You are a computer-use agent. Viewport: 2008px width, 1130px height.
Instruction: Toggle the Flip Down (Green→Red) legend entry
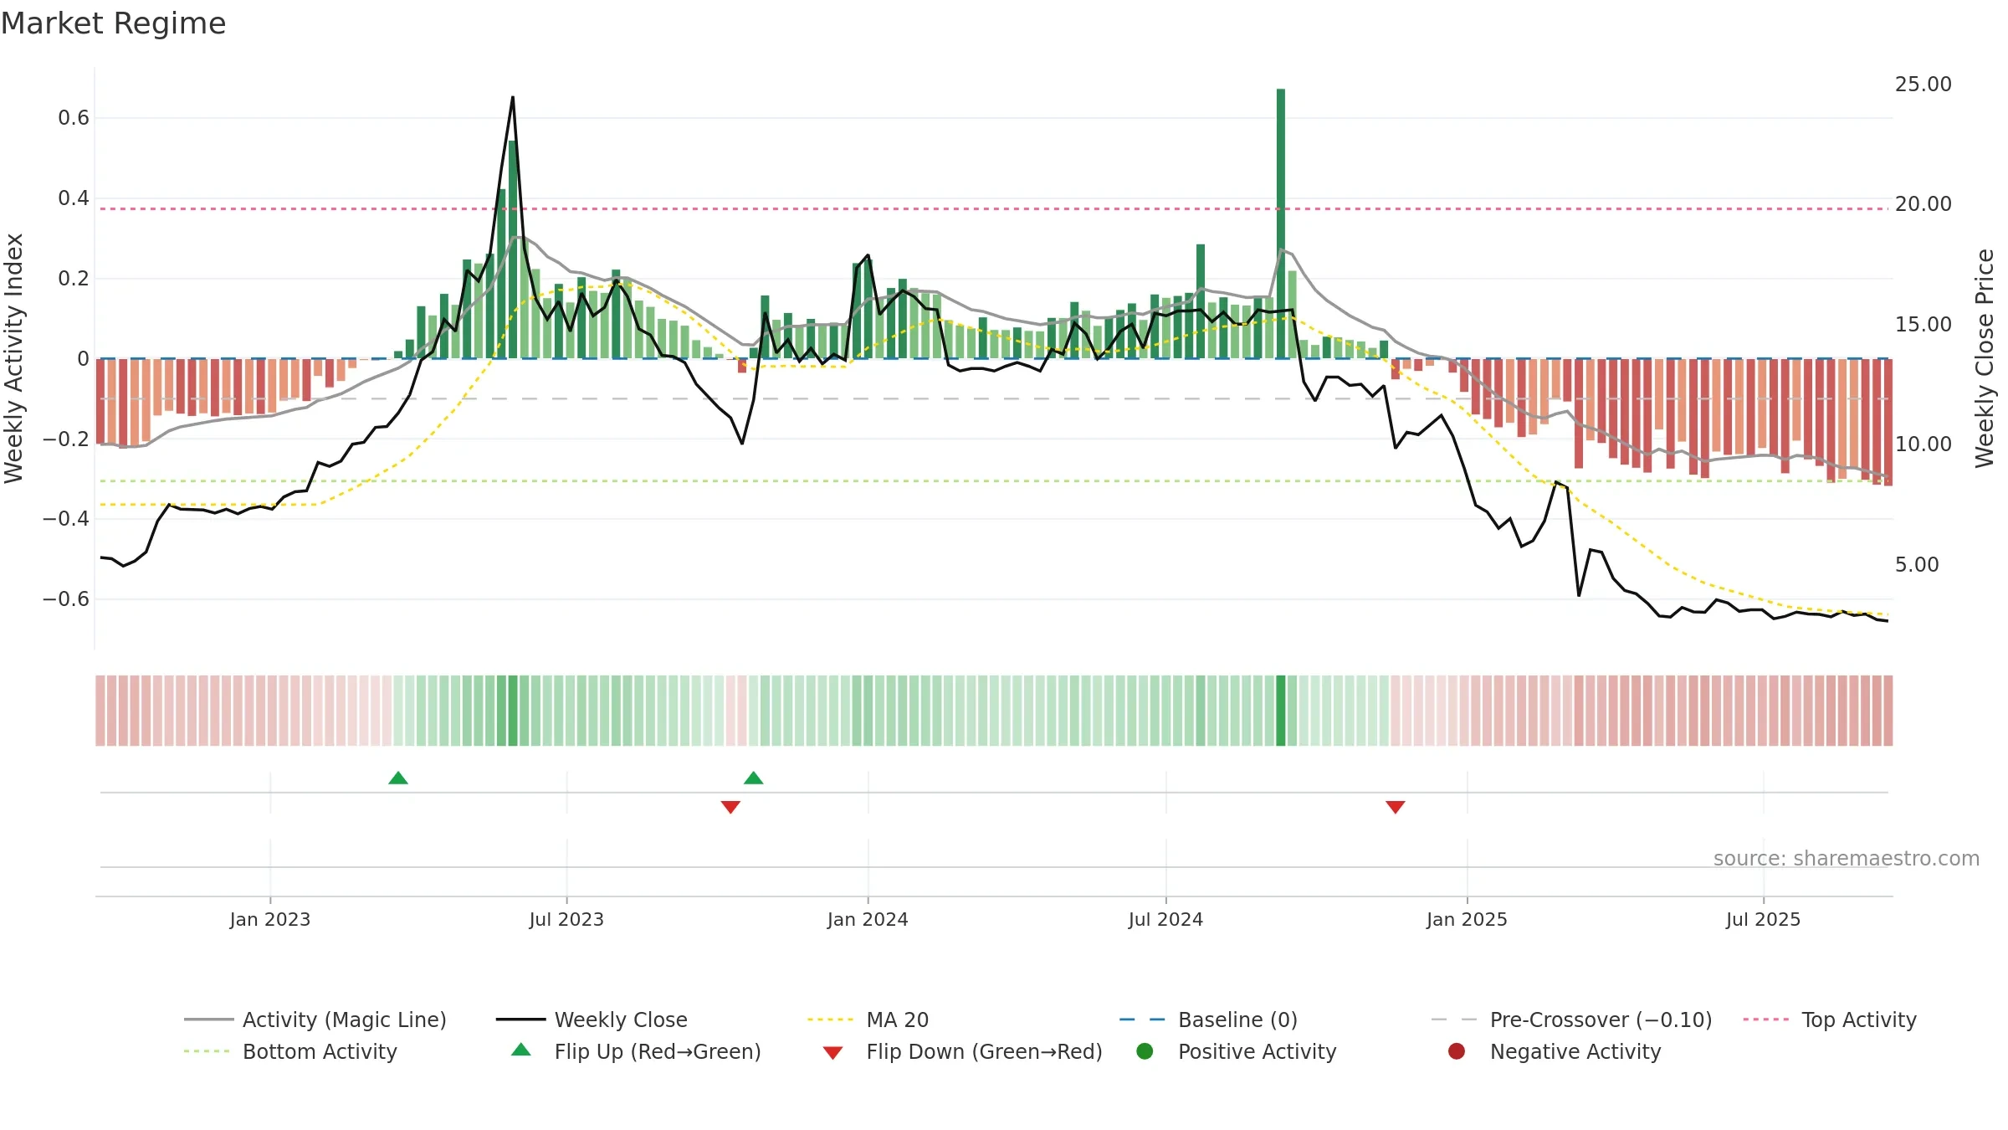click(x=962, y=1051)
